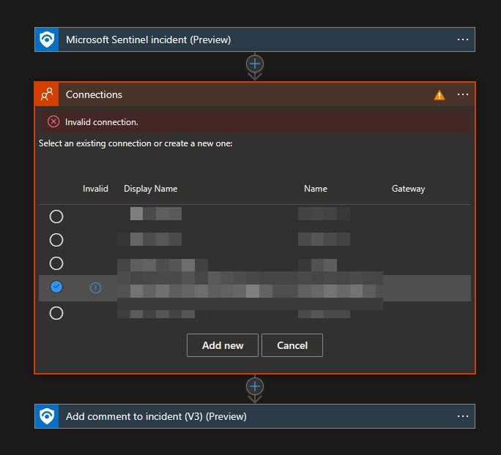Click the invalid info icon on selected row
The height and width of the screenshot is (455, 501).
point(95,287)
